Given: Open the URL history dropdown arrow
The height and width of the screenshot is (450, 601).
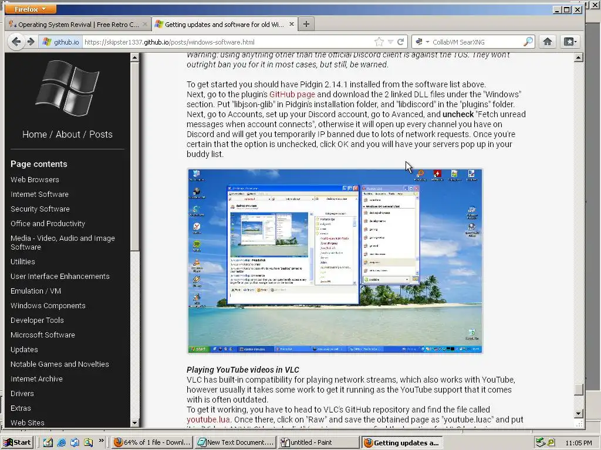Looking at the screenshot, I should click(390, 42).
